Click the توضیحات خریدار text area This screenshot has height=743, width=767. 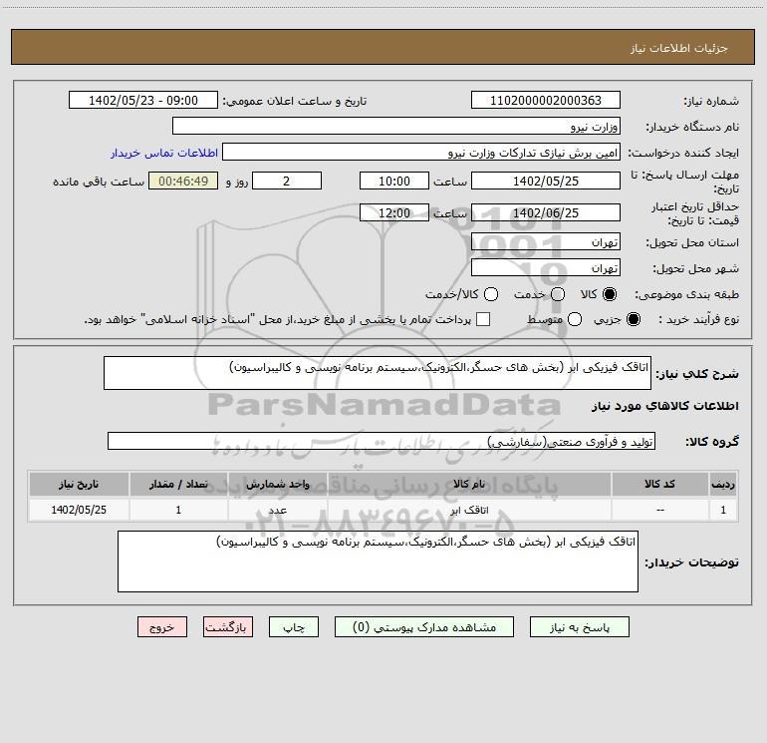378,561
